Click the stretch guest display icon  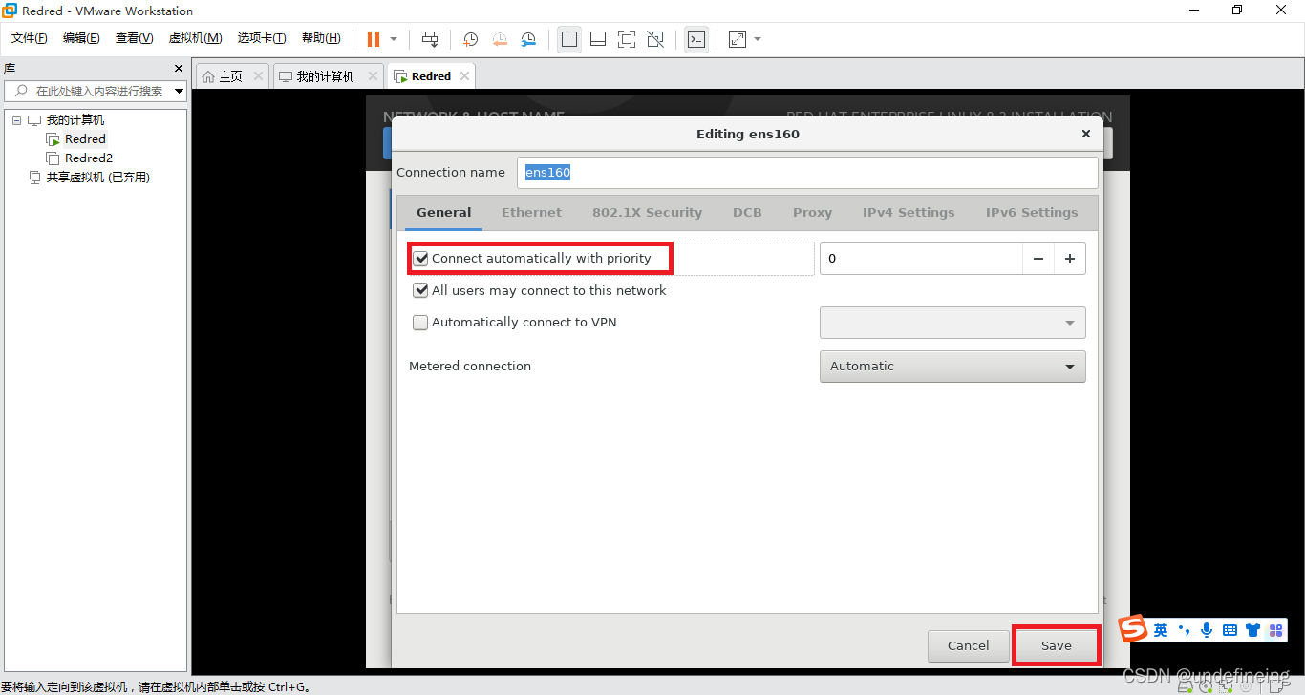[x=738, y=39]
